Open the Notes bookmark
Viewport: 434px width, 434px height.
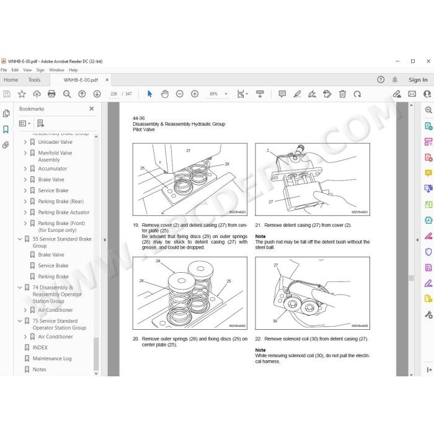click(x=39, y=370)
